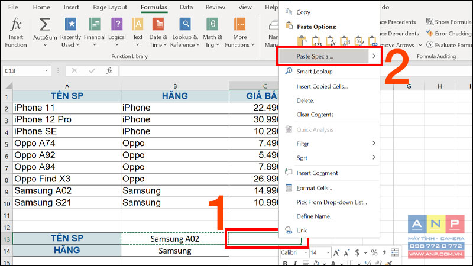Choose Pick From Drop-down List

pos(329,202)
